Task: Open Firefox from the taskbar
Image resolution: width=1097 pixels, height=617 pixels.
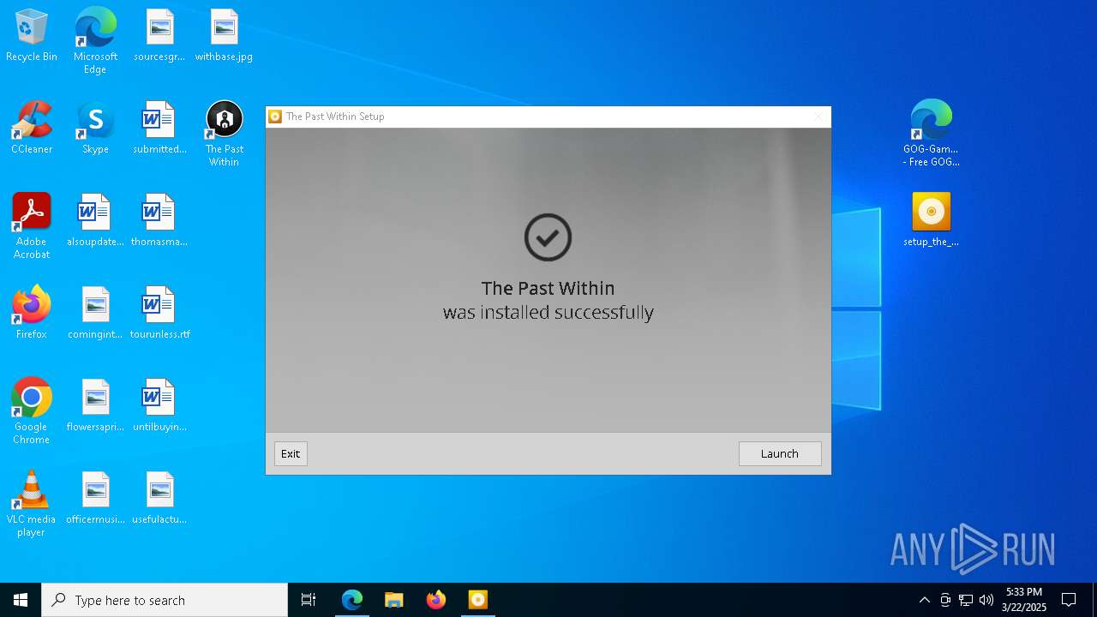Action: click(x=435, y=600)
